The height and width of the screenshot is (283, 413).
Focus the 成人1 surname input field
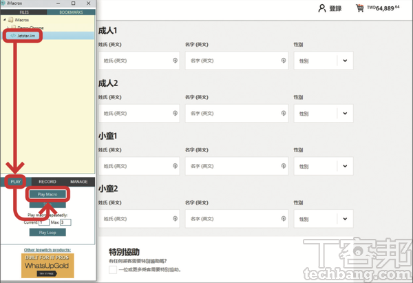139,61
